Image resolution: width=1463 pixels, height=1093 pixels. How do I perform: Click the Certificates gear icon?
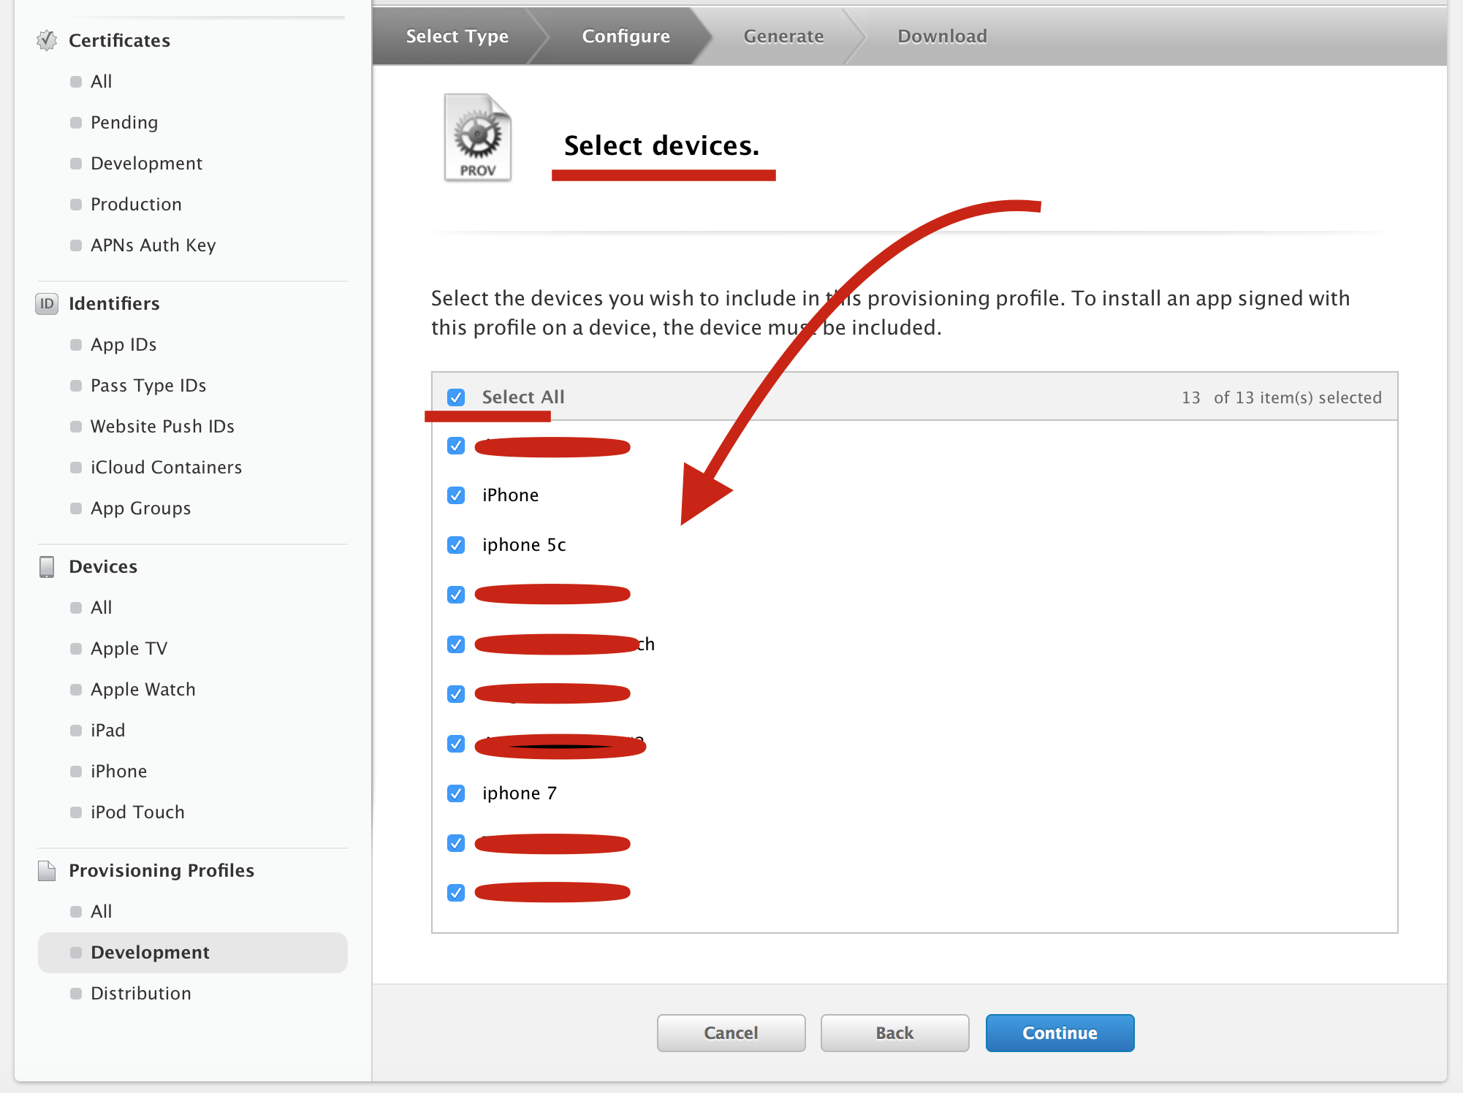[x=47, y=40]
